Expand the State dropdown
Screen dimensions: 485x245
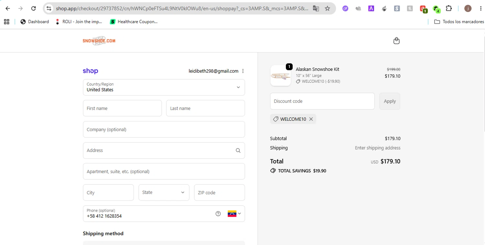[x=164, y=193]
